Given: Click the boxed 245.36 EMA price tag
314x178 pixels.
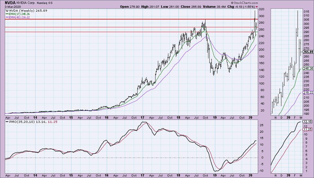Looking at the screenshot, I should 308,68.
